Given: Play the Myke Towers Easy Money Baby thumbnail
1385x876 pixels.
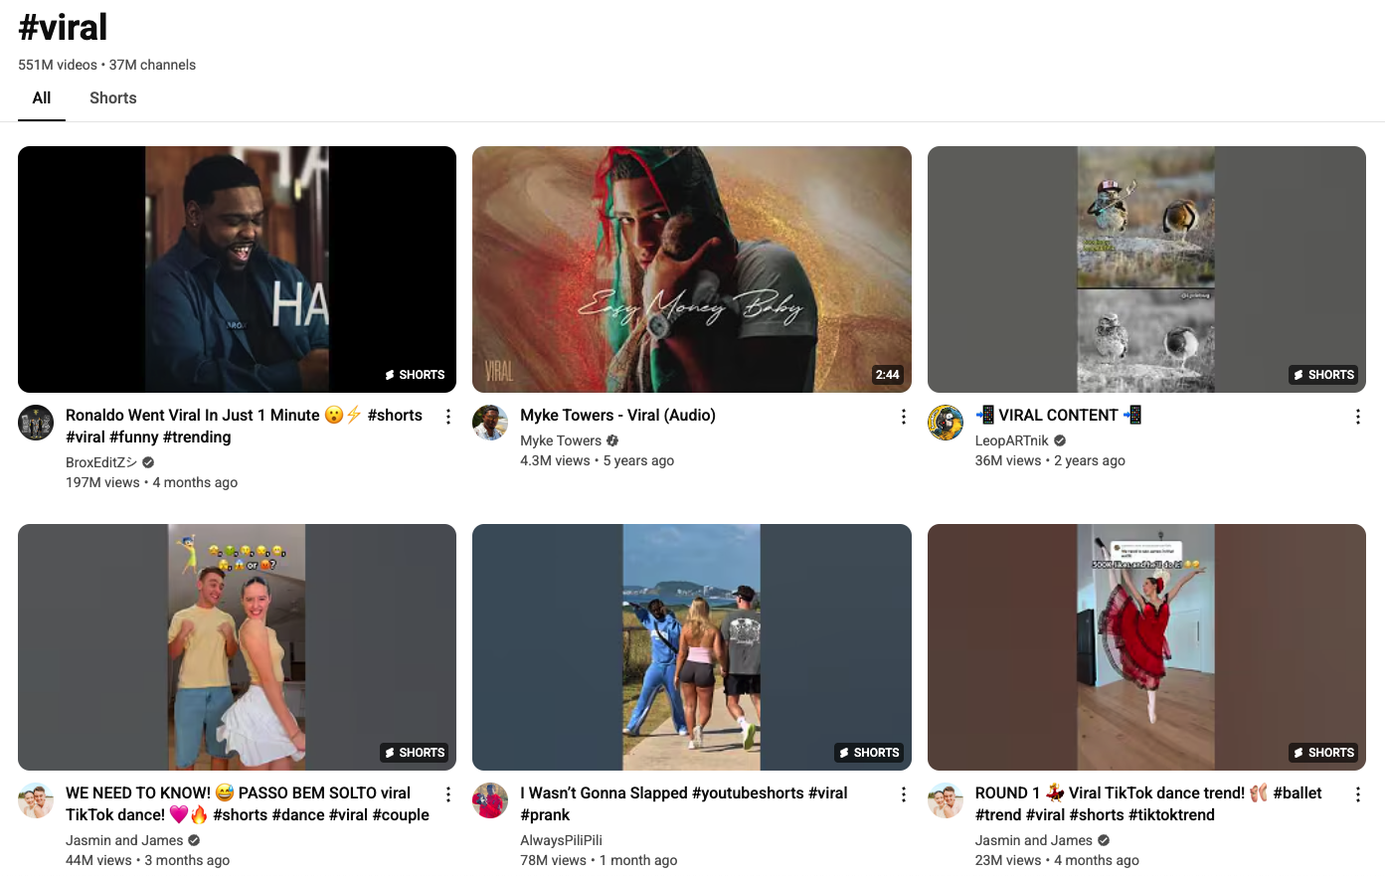Looking at the screenshot, I should (692, 269).
